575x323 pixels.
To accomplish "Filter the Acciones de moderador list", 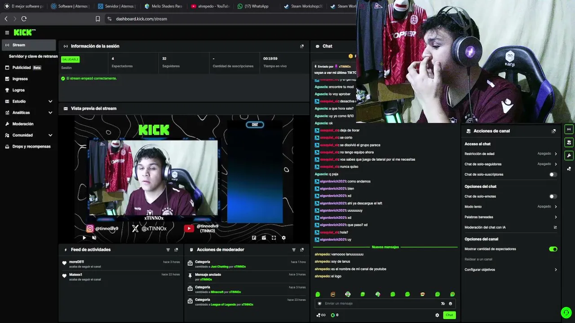I will 294,250.
